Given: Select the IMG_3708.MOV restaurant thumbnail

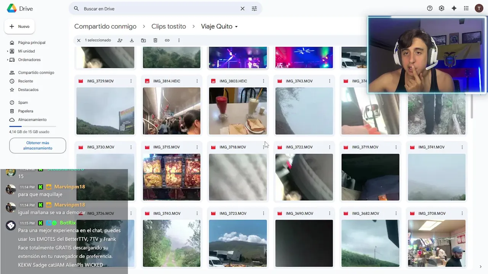Looking at the screenshot, I should pos(437,243).
